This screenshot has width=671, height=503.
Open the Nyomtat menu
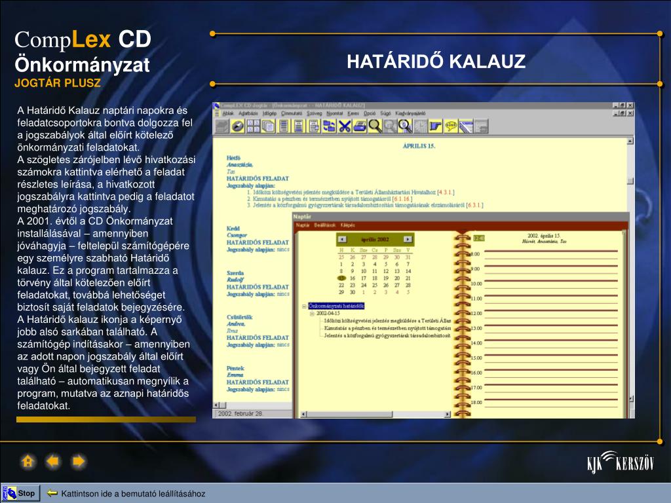335,113
